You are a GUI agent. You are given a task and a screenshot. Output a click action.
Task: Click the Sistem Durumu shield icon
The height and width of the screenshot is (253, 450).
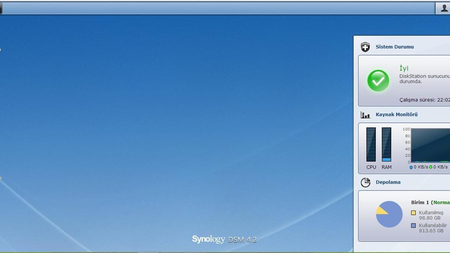click(x=365, y=47)
